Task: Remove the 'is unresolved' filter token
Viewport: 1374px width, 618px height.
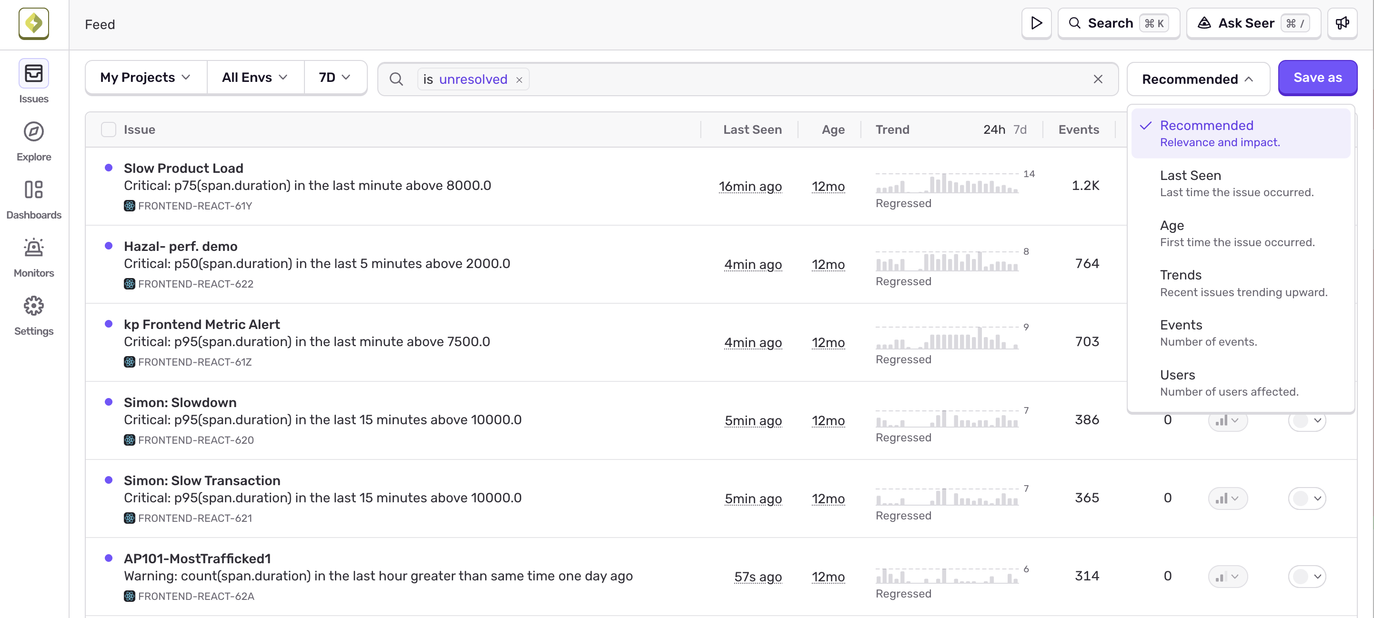Action: (519, 80)
